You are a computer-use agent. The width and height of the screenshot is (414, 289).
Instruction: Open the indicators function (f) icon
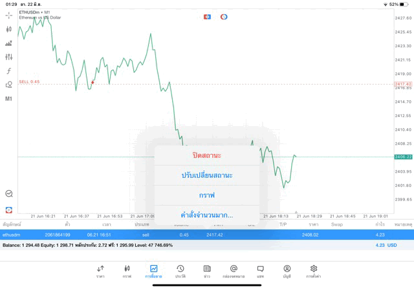point(8,70)
